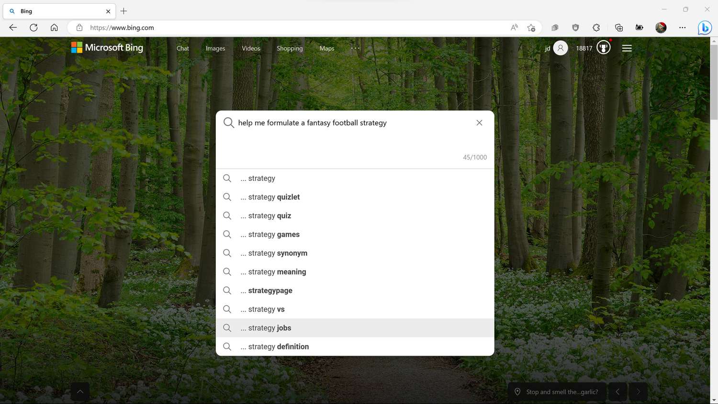Open Edge Settings and more menu
This screenshot has height=404, width=718.
point(682,28)
